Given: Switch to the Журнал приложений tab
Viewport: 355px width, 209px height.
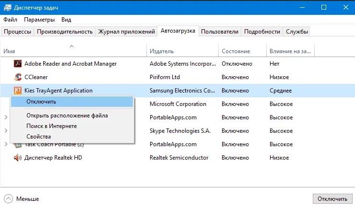Looking at the screenshot, I should (x=126, y=32).
